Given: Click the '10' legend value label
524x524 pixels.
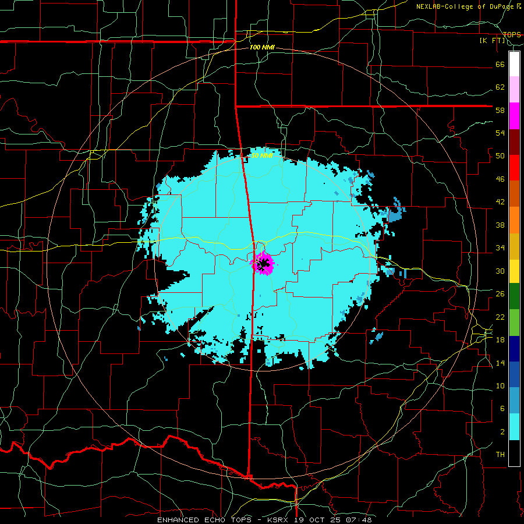Looking at the screenshot, I should click(500, 386).
